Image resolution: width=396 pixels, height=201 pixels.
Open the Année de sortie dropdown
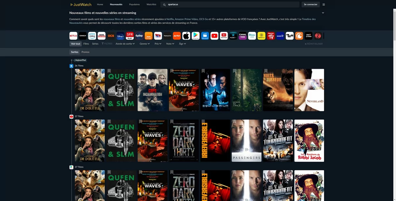(125, 44)
